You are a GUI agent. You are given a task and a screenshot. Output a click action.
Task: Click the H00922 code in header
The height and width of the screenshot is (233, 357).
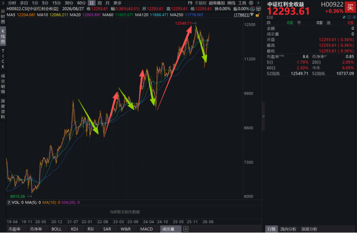(x=332, y=4)
